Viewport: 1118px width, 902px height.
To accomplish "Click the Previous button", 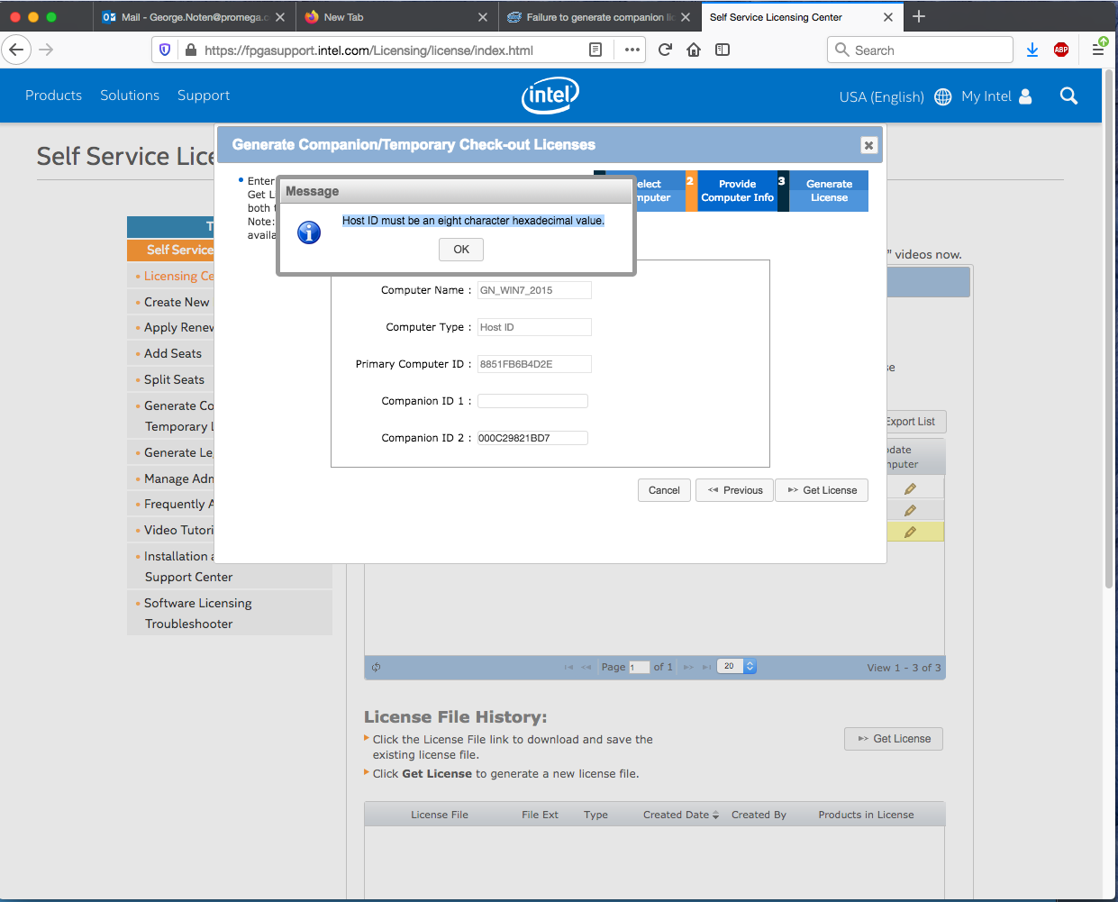I will point(734,490).
